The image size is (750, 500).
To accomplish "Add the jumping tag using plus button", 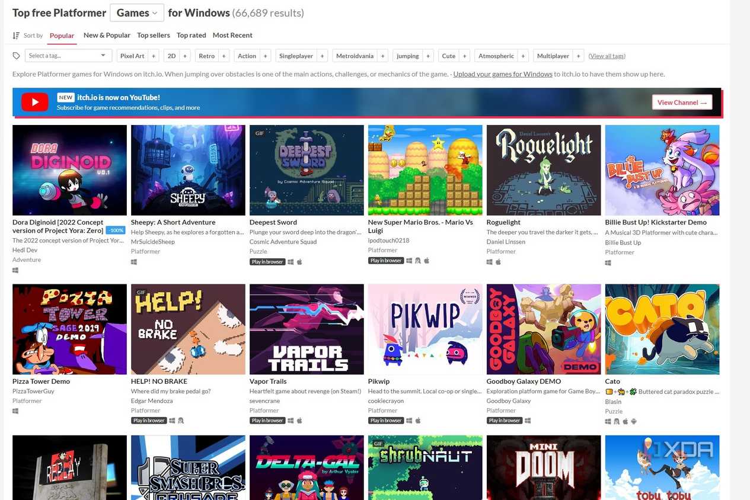I will 428,56.
